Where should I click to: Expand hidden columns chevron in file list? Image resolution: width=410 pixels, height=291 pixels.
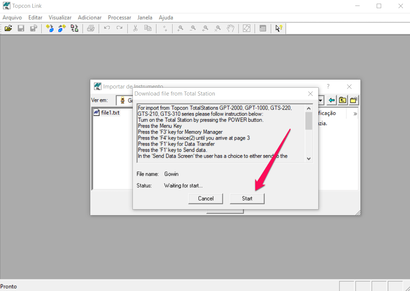point(355,114)
